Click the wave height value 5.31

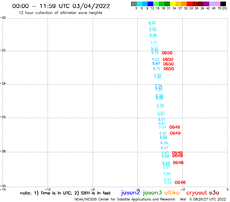click(x=166, y=168)
